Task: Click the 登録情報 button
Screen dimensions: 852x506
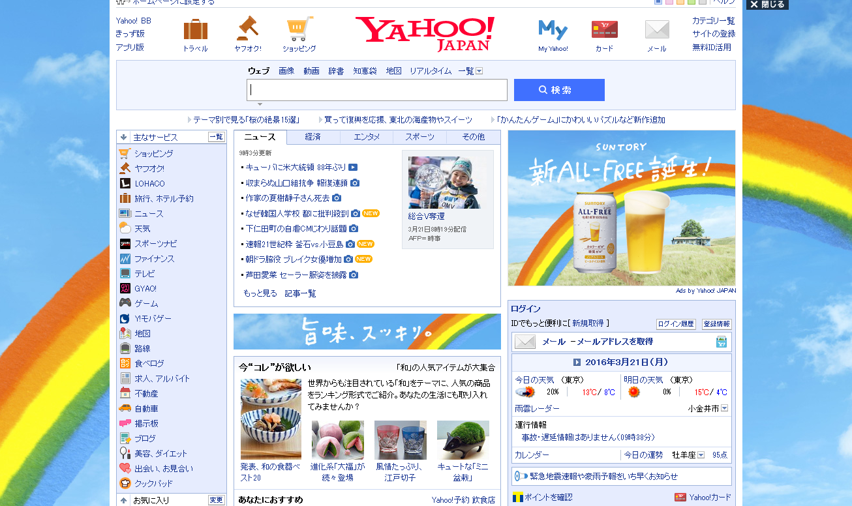Action: pos(716,324)
